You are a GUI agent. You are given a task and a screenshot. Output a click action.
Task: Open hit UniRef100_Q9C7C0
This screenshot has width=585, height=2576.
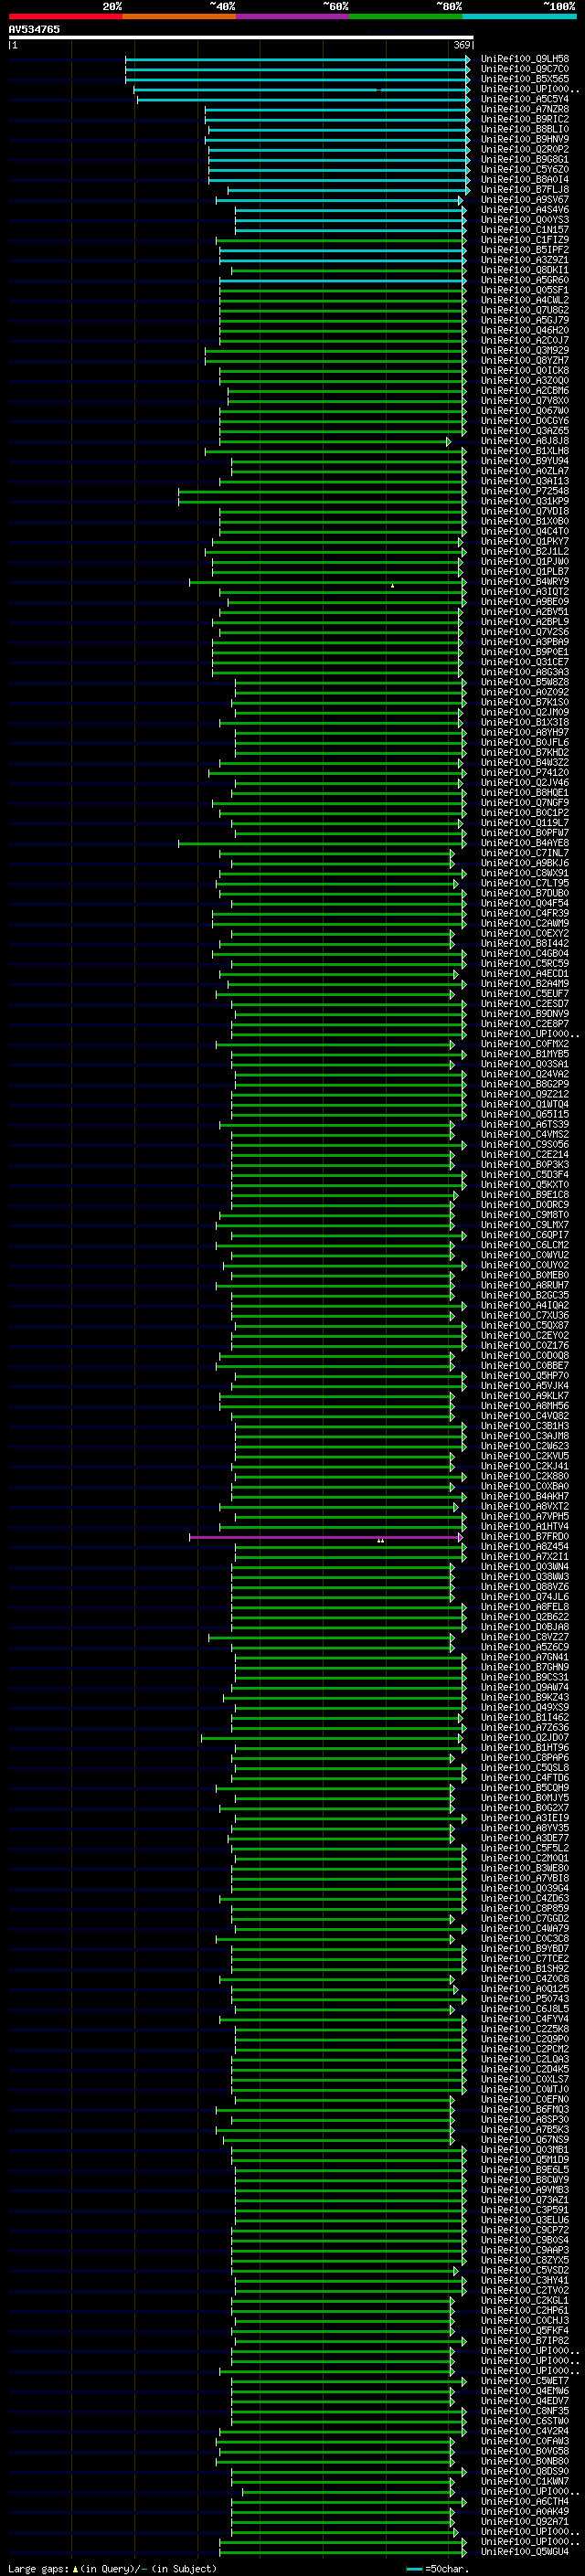525,69
